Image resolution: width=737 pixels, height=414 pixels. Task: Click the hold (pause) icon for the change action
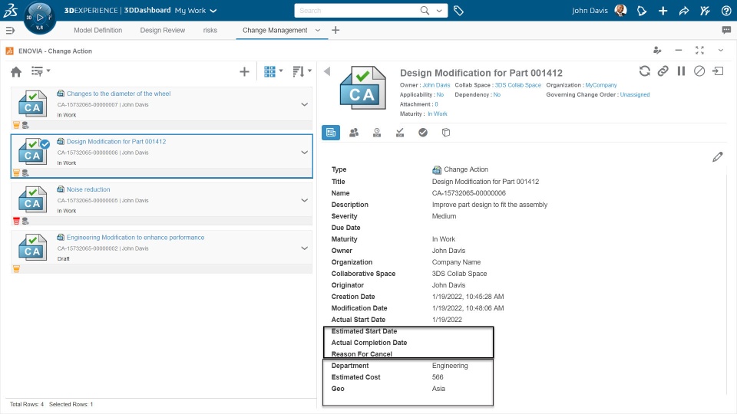[x=681, y=71]
